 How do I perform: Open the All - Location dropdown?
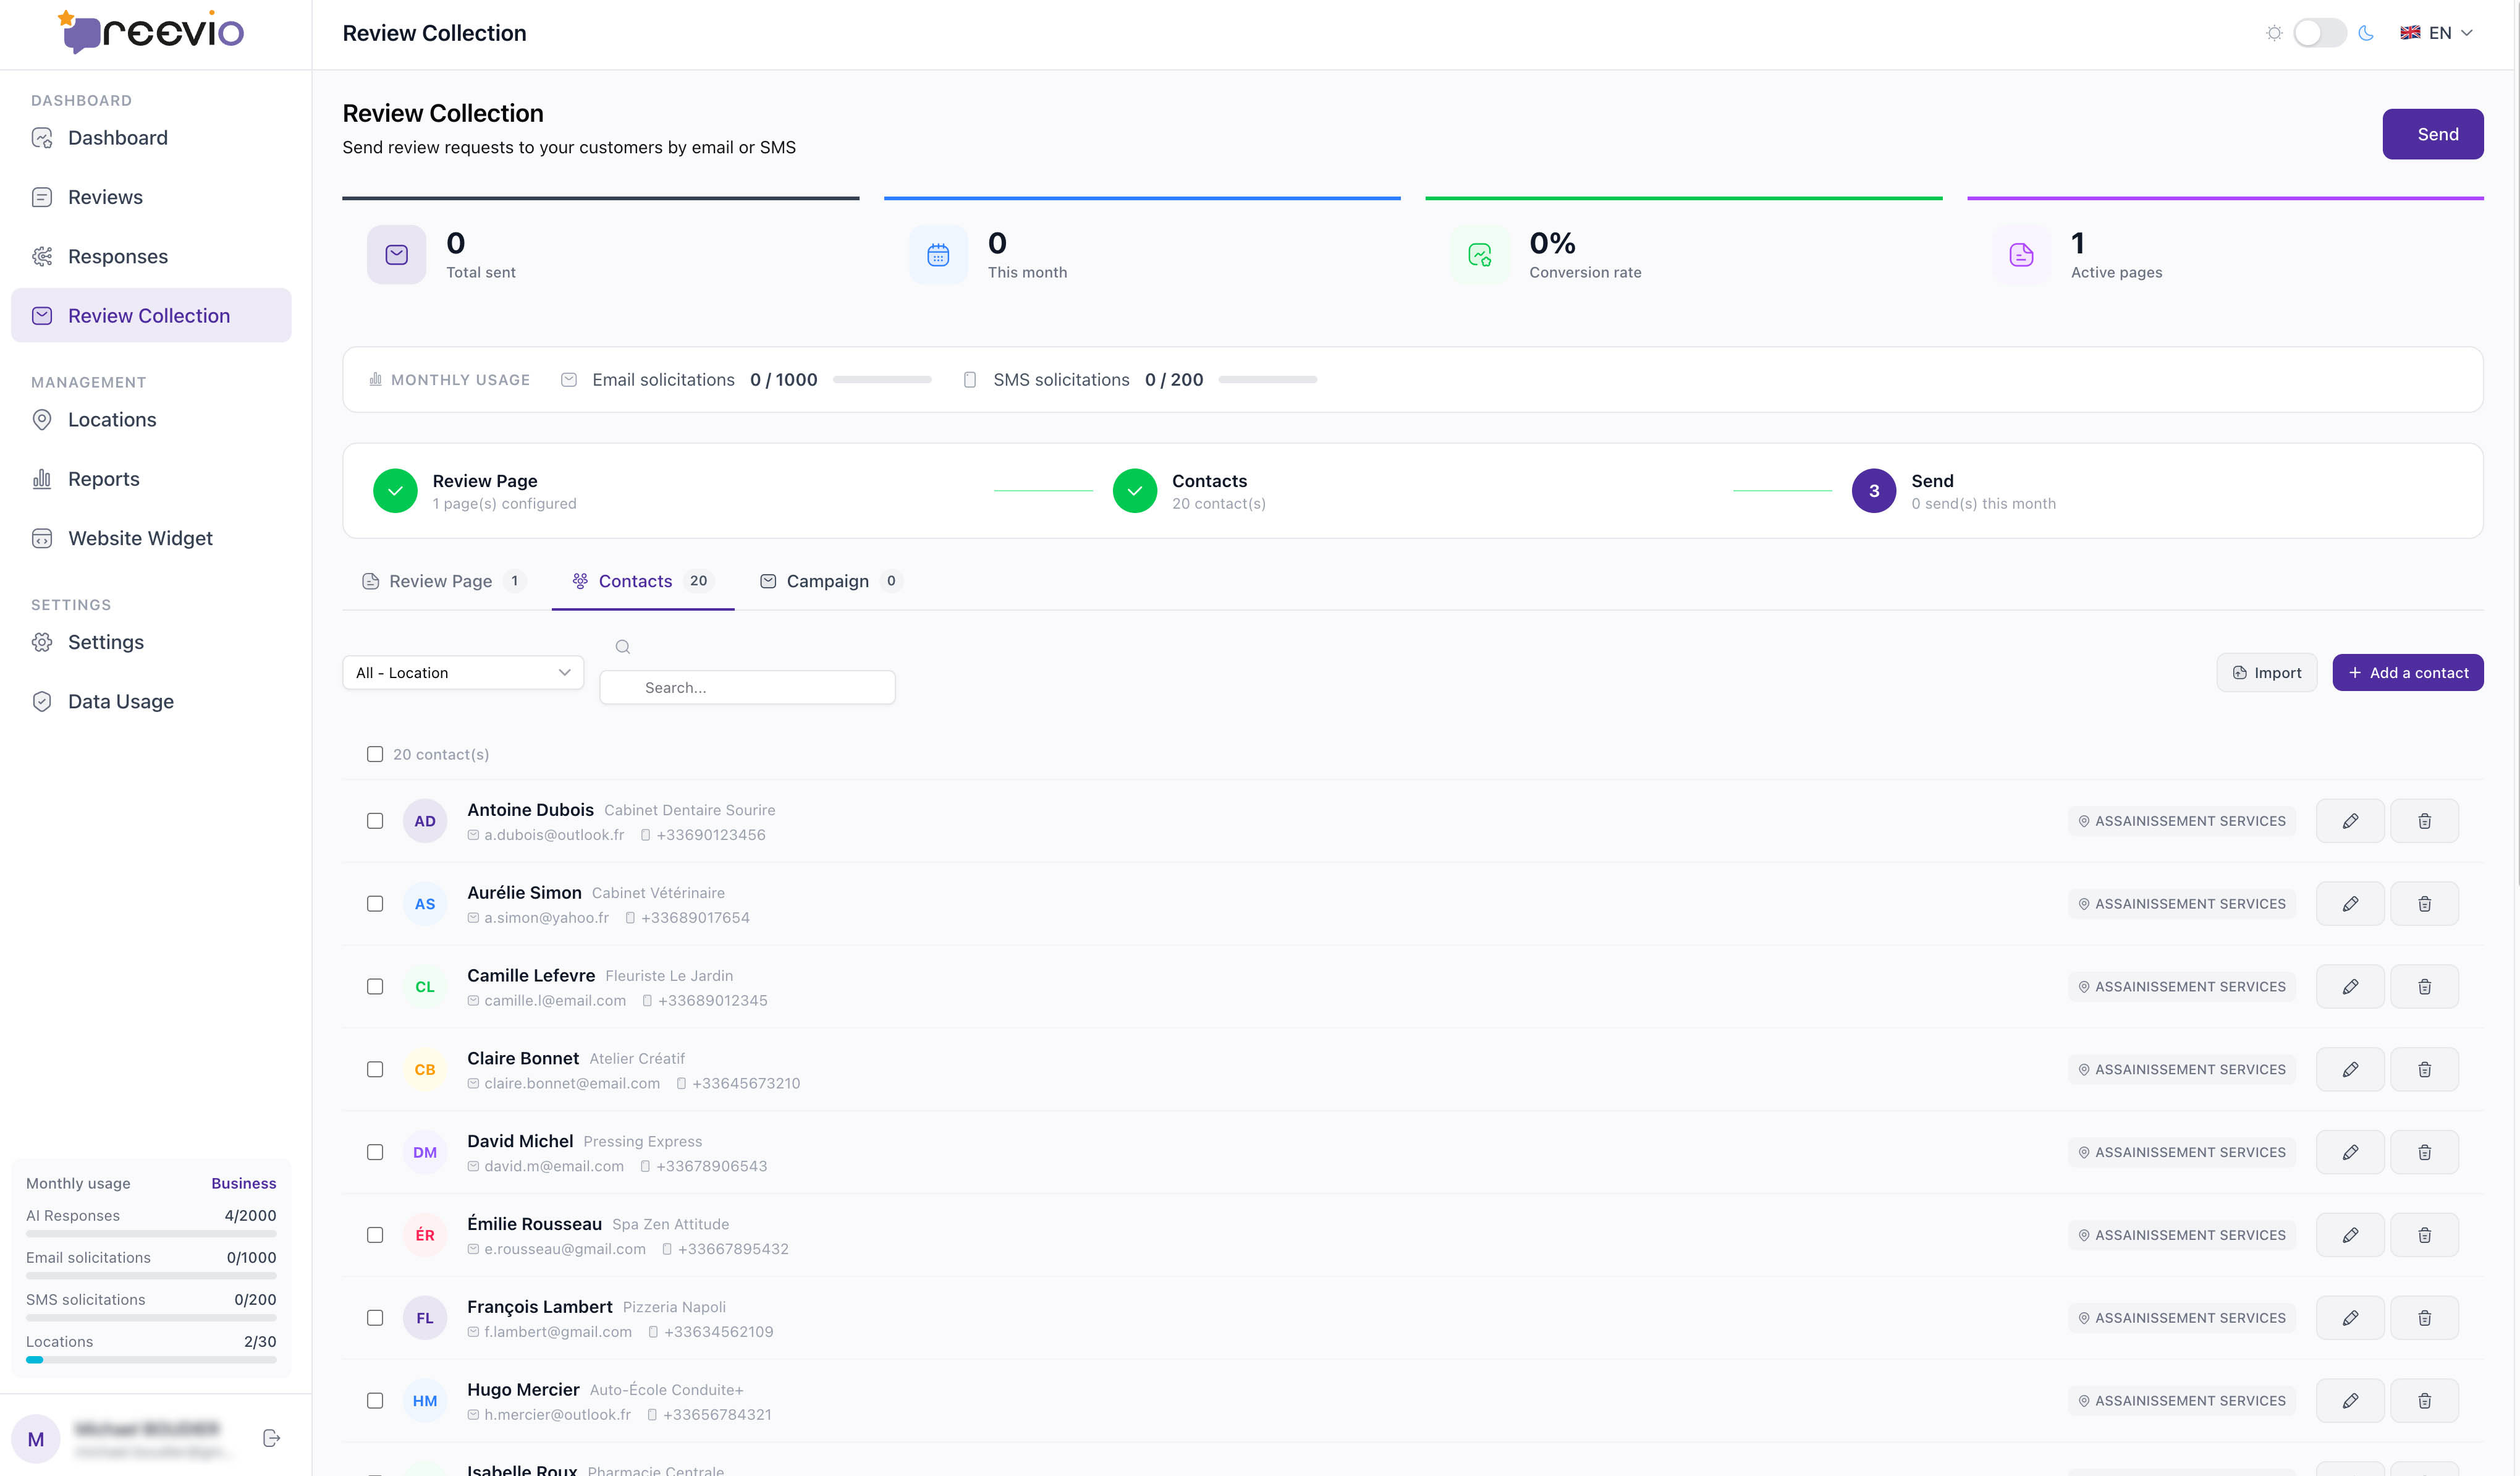(462, 673)
